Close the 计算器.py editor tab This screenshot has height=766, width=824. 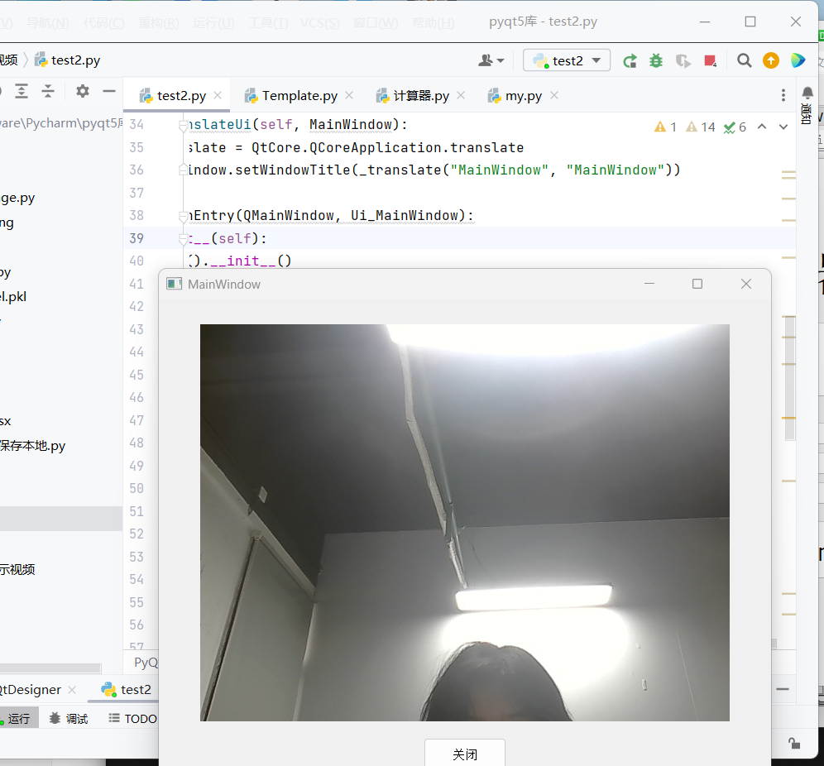click(461, 96)
